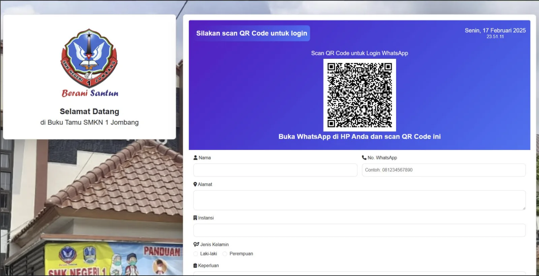Click the 'Keperluan' label

(x=209, y=266)
